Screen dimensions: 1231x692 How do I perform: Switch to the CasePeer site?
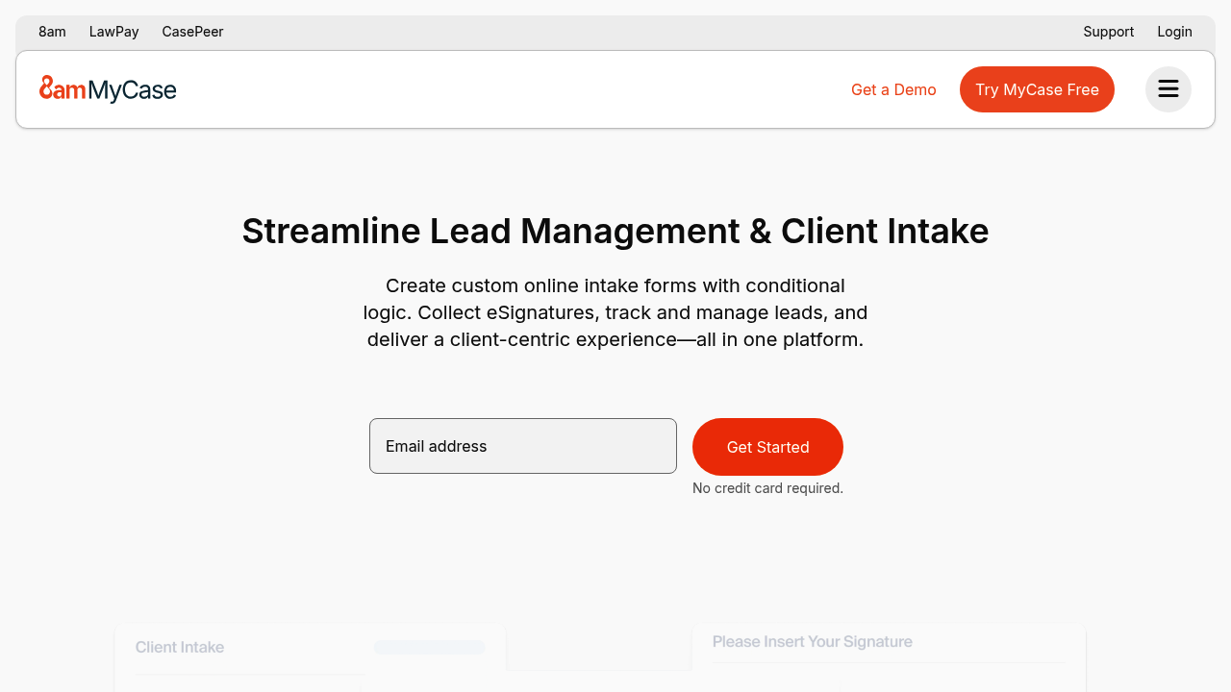pos(192,31)
